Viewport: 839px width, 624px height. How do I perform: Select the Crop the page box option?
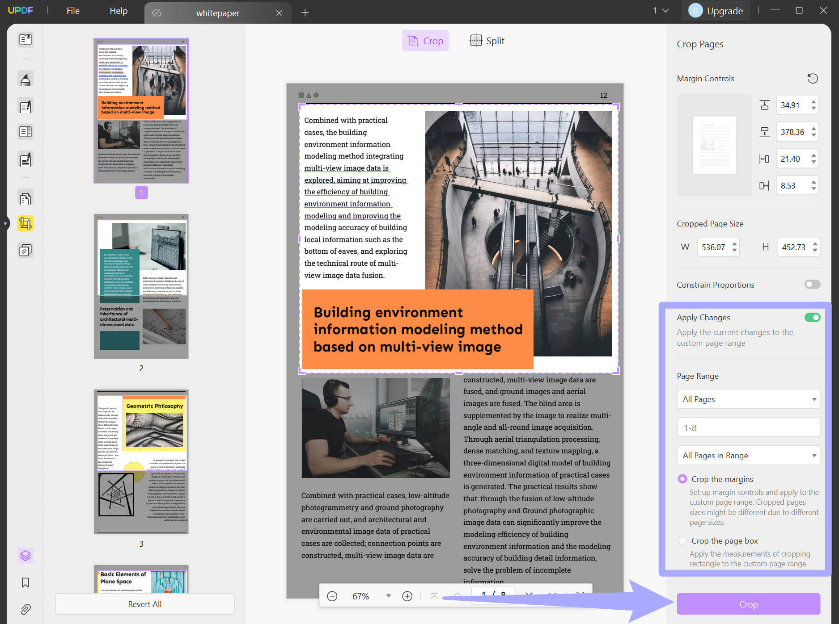(x=682, y=540)
